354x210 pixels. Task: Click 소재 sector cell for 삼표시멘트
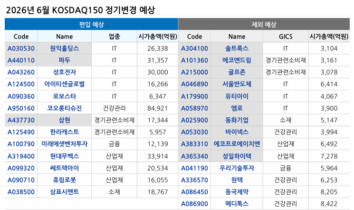(114, 192)
